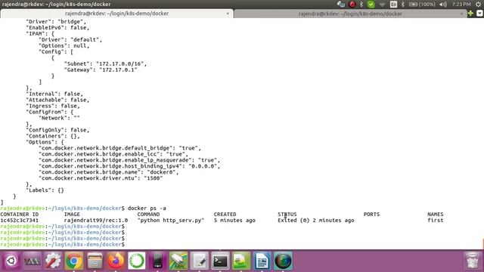Open Google Chrome from the dock
The width and height of the screenshot is (484, 272).
(74, 261)
